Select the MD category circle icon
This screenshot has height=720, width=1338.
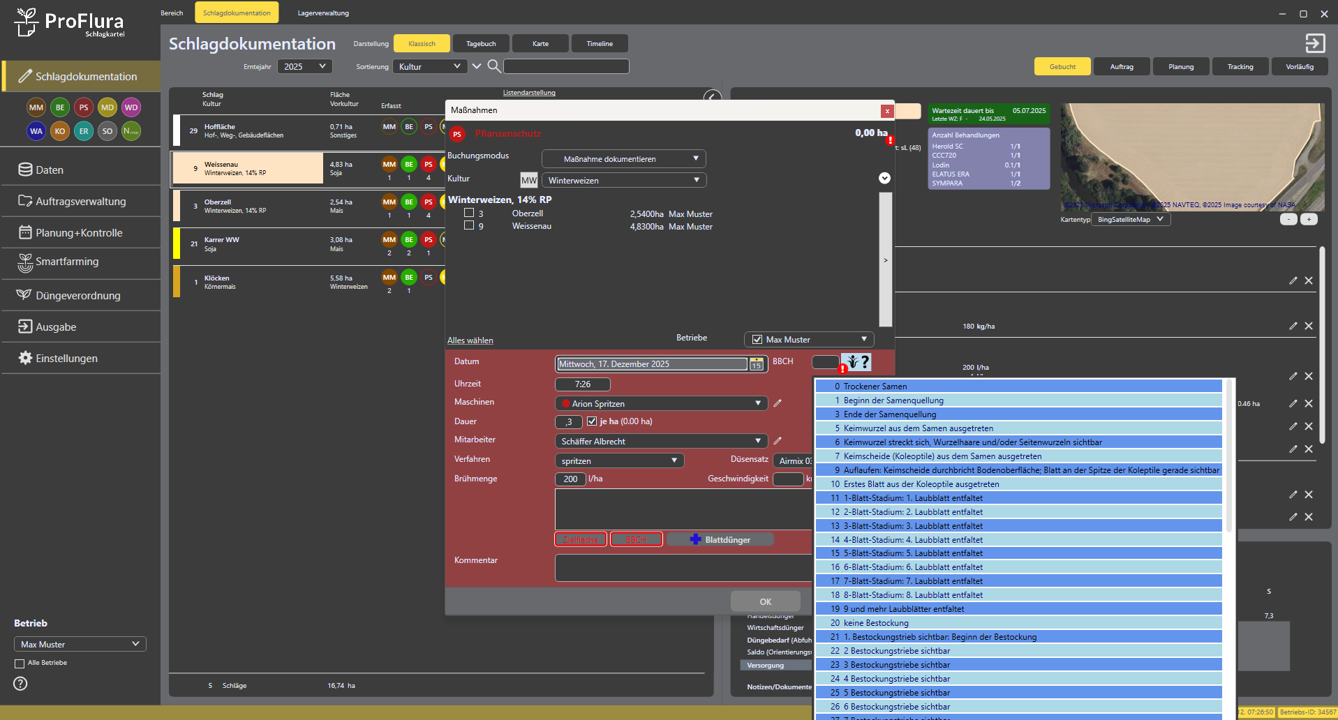pos(107,107)
